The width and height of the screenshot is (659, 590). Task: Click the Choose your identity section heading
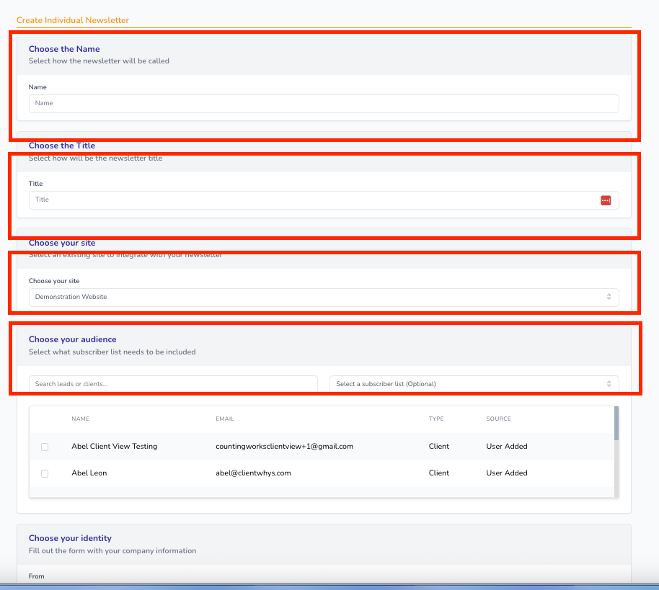point(70,538)
